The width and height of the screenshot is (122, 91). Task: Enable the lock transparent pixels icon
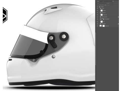click(x=100, y=5)
